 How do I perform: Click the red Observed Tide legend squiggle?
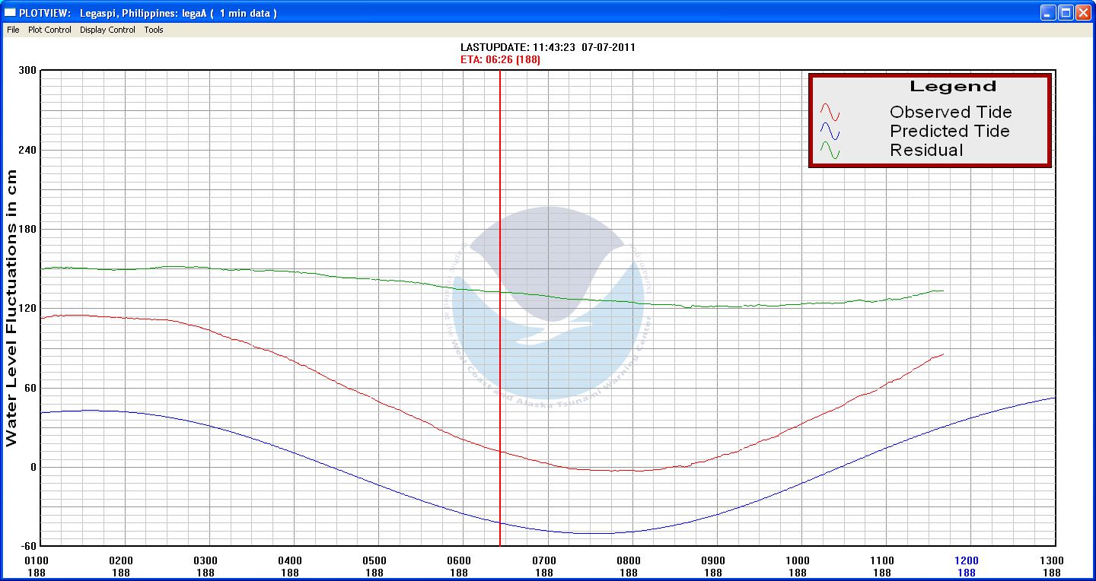pyautogui.click(x=830, y=113)
